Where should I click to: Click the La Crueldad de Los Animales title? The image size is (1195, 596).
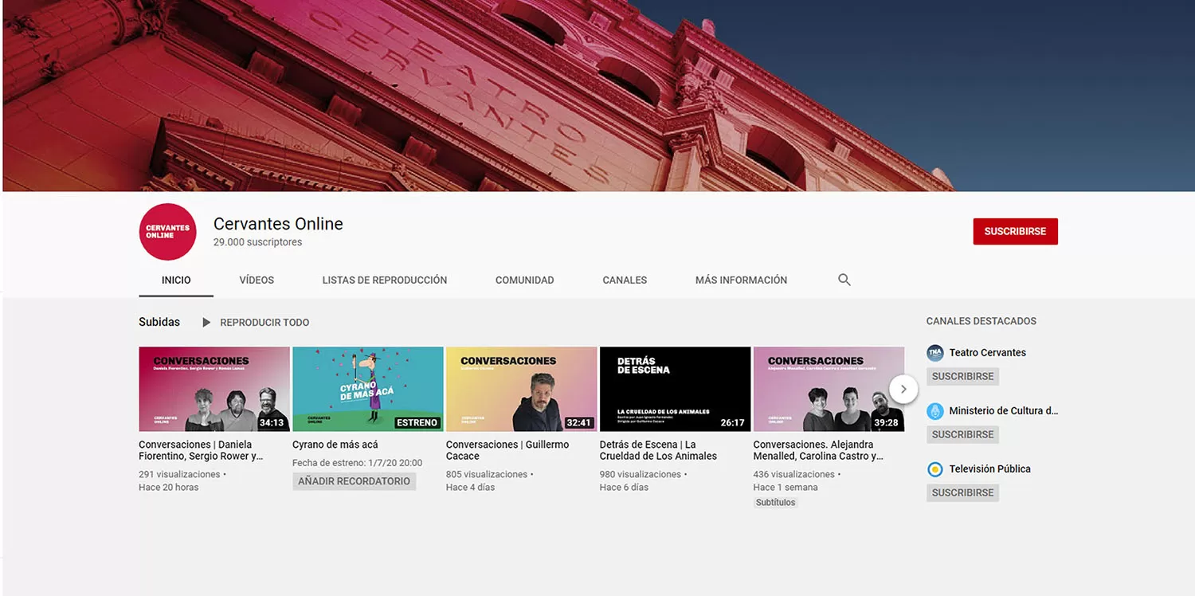click(658, 450)
